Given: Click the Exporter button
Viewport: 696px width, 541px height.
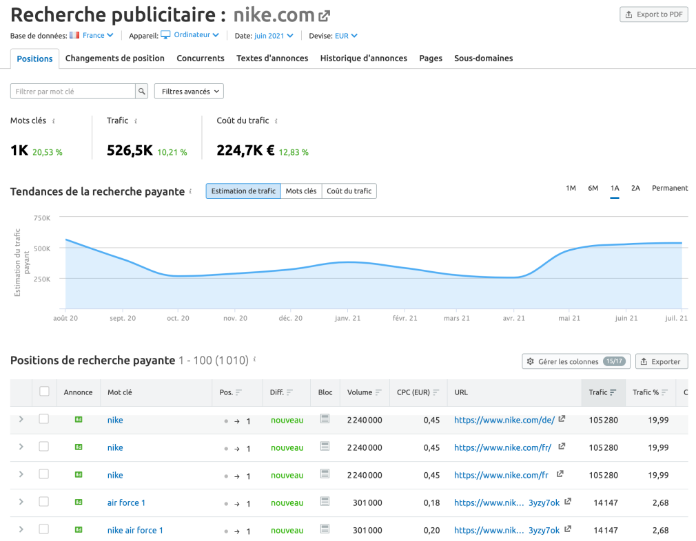Looking at the screenshot, I should click(x=662, y=361).
